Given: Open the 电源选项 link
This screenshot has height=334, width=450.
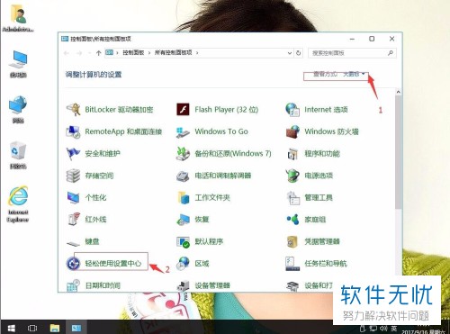Looking at the screenshot, I should 319,176.
